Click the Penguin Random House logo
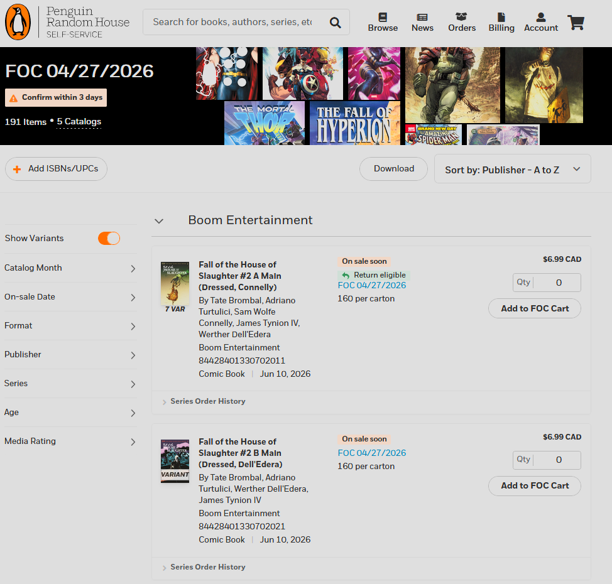The image size is (612, 584). pos(67,22)
